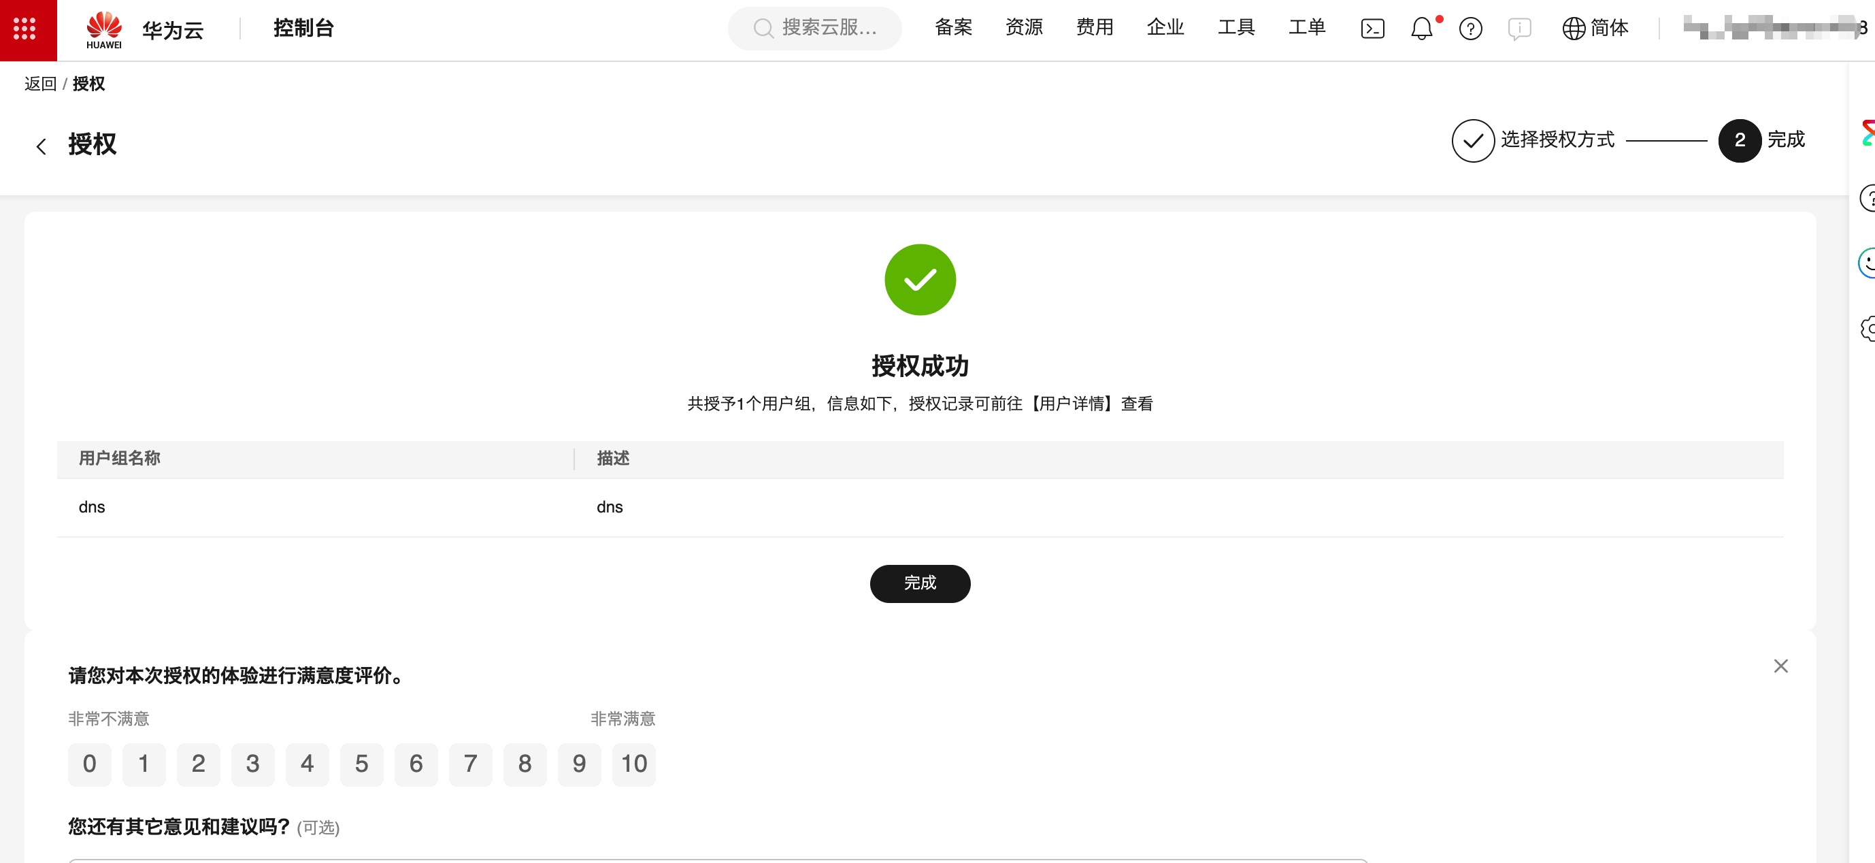Dismiss the satisfaction survey panel
This screenshot has width=1875, height=863.
pyautogui.click(x=1780, y=666)
